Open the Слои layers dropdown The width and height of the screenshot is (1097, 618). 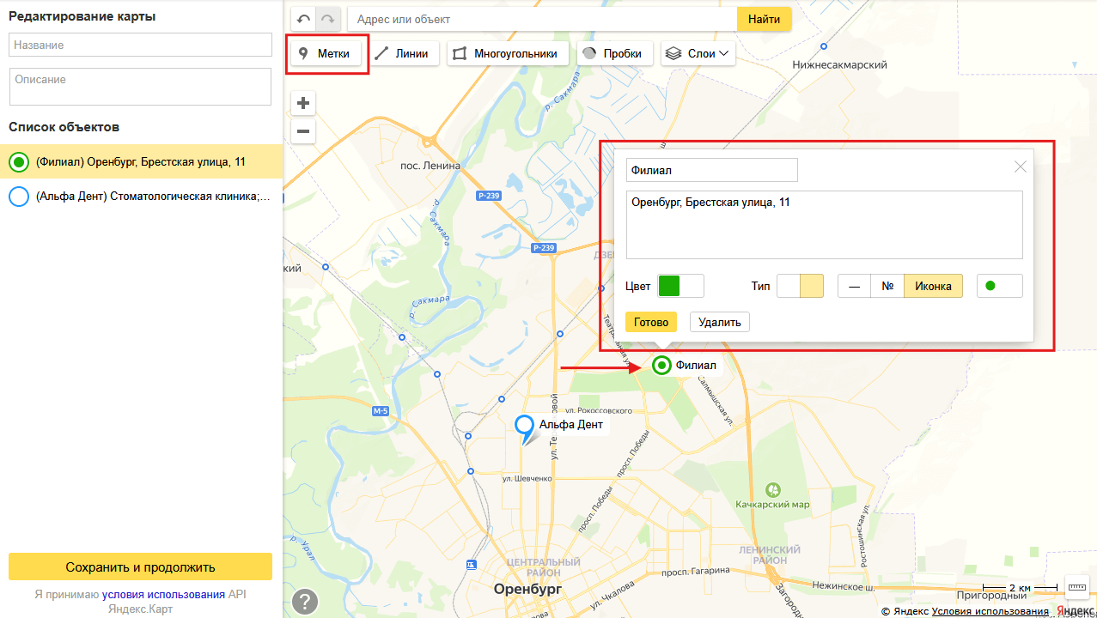(x=698, y=53)
